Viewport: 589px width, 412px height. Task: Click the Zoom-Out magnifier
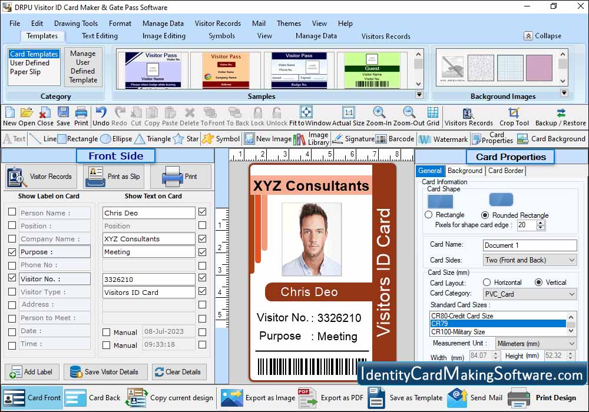point(409,112)
